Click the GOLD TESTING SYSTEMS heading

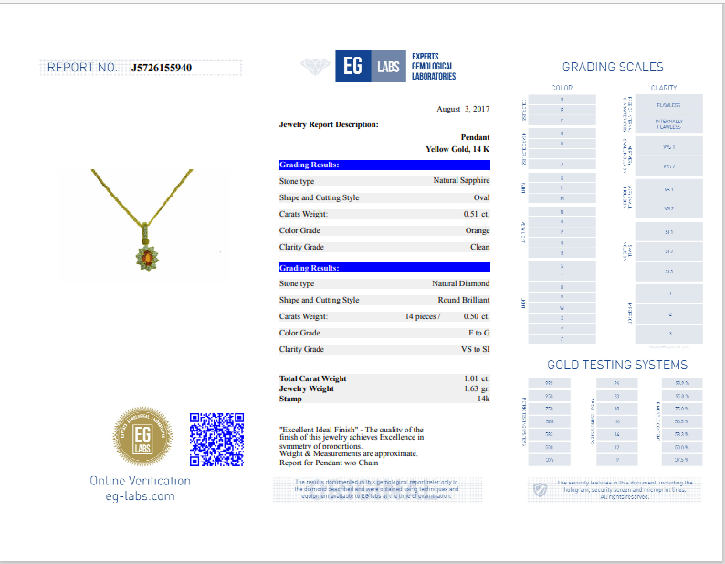(x=613, y=365)
